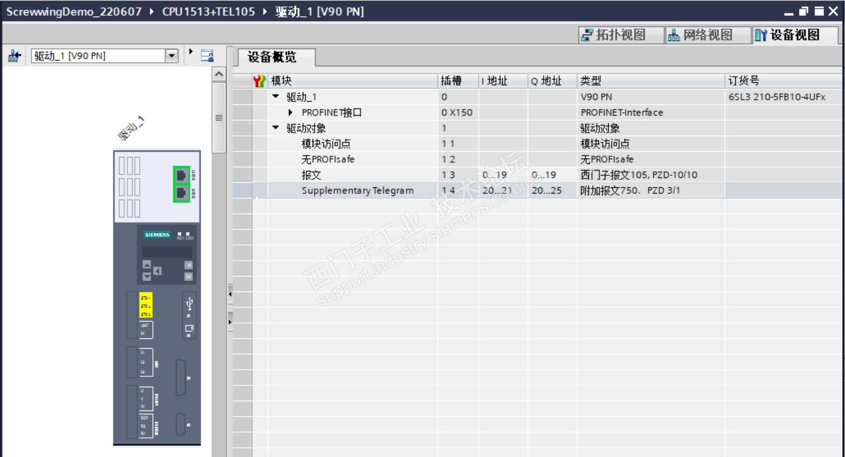Click the float window button in title bar
845x457 pixels.
point(804,12)
